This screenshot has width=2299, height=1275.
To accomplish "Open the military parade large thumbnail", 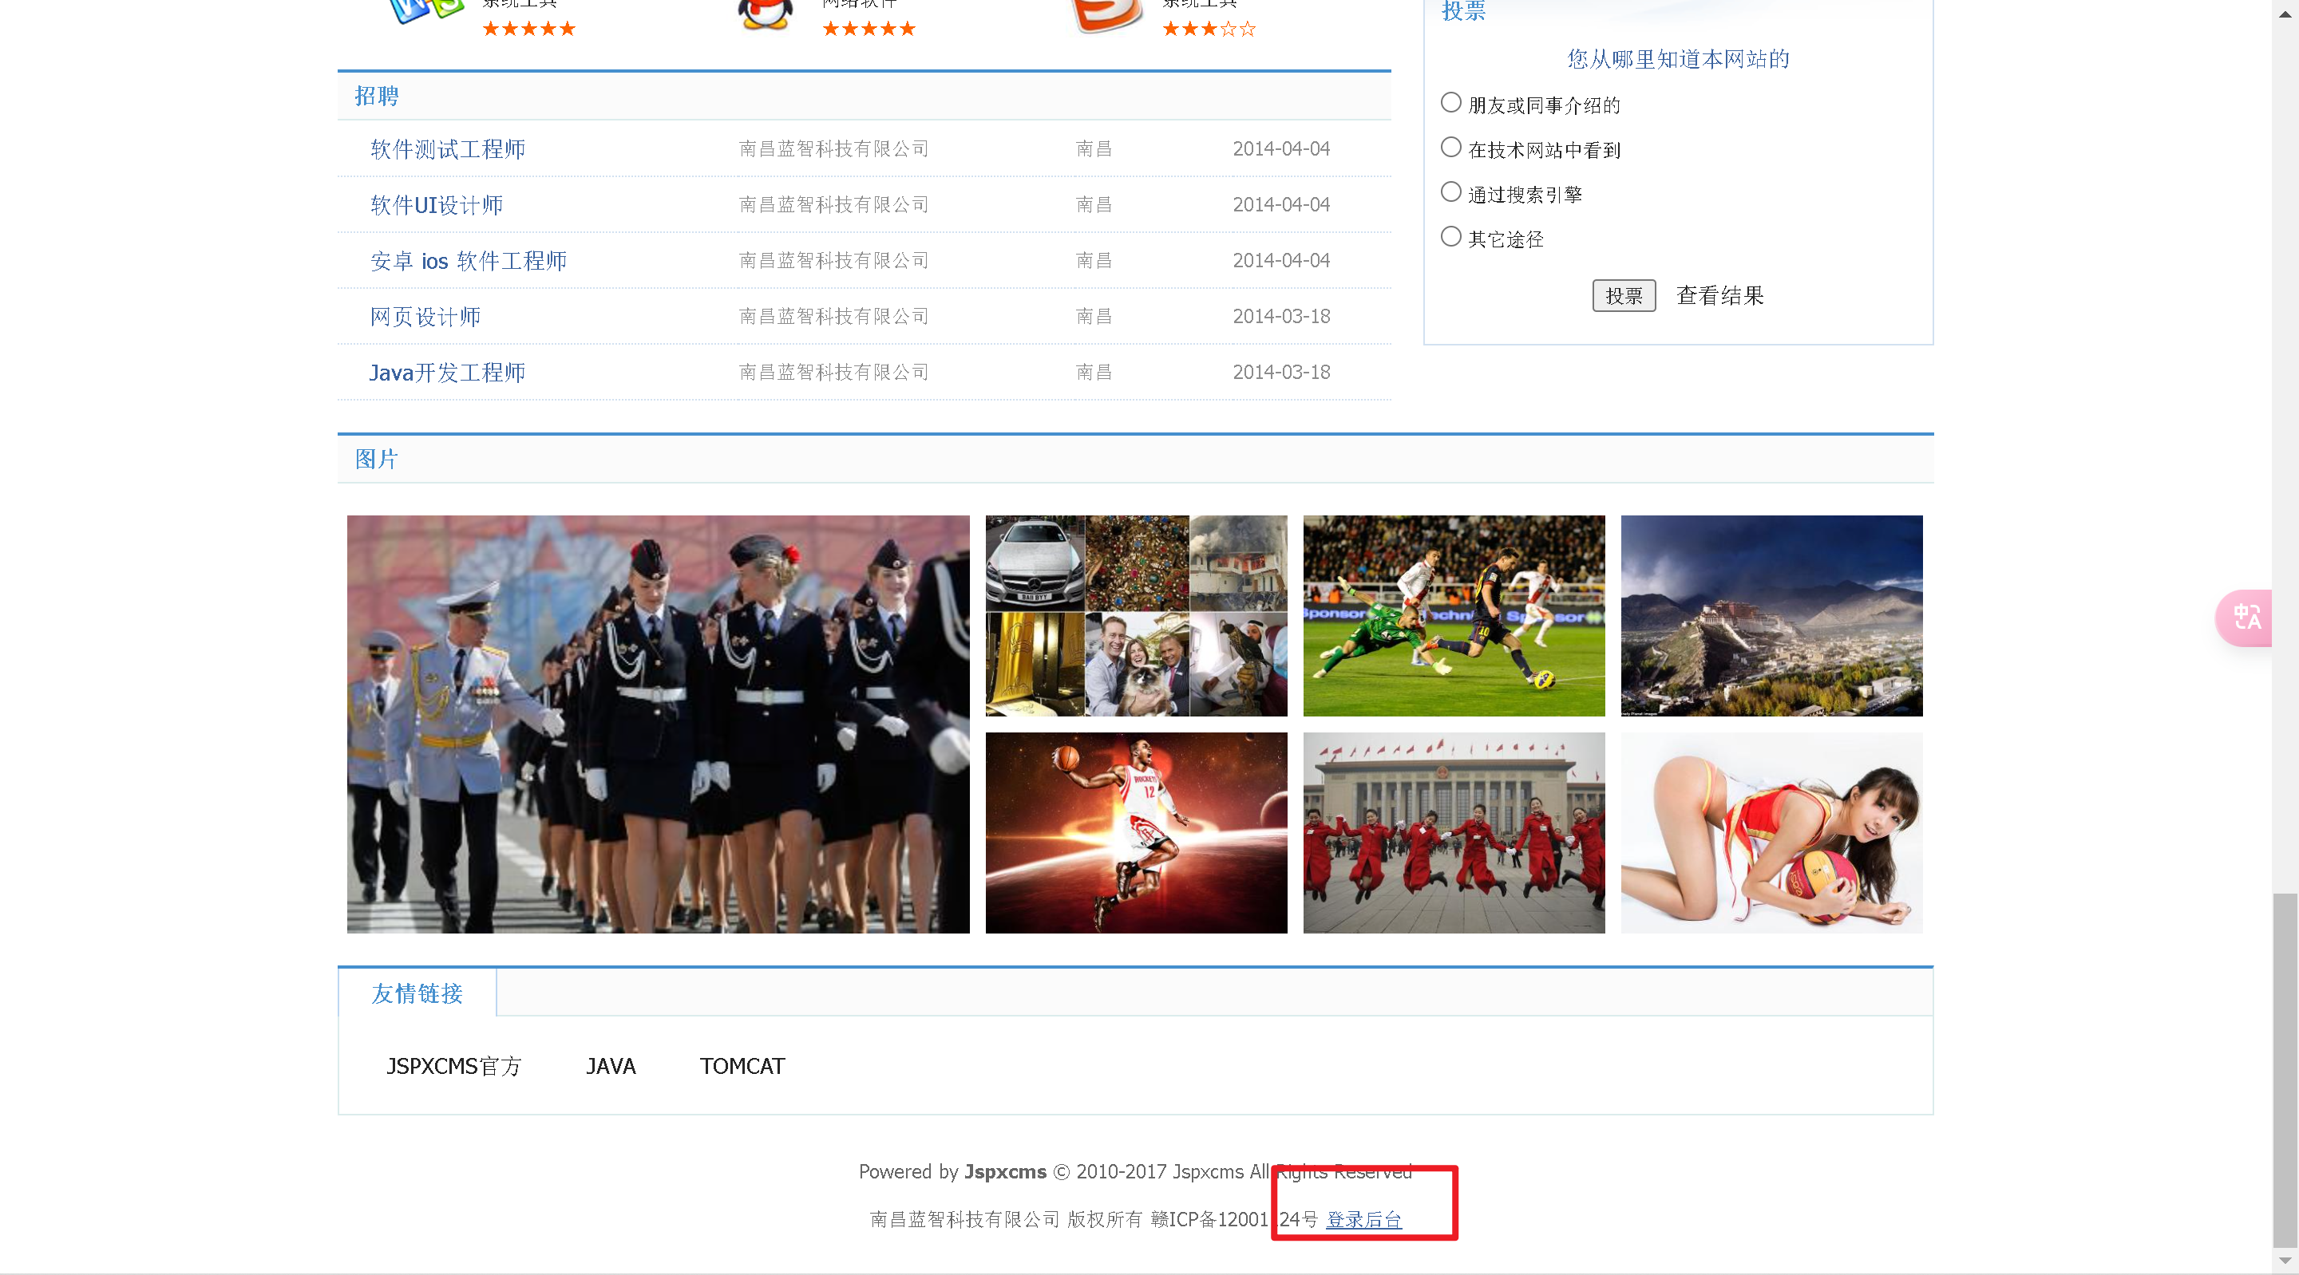I will pyautogui.click(x=658, y=724).
